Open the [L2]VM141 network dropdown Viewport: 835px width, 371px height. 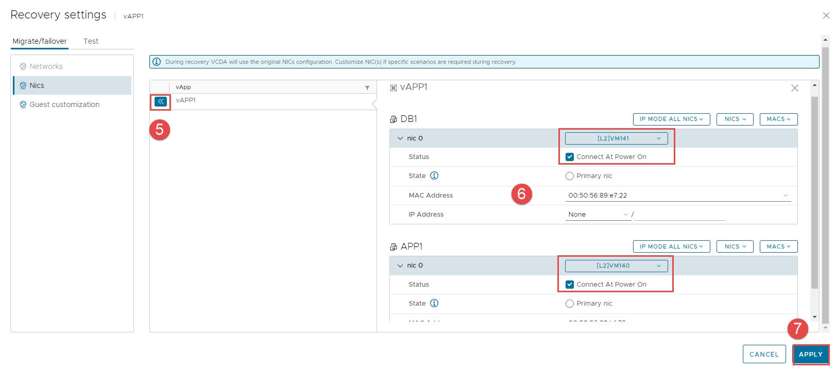tap(616, 138)
